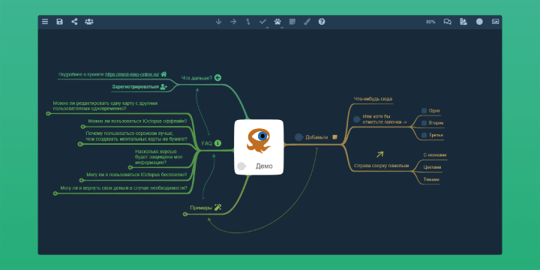
Task: Open the hamburger menu icon
Action: coord(45,22)
